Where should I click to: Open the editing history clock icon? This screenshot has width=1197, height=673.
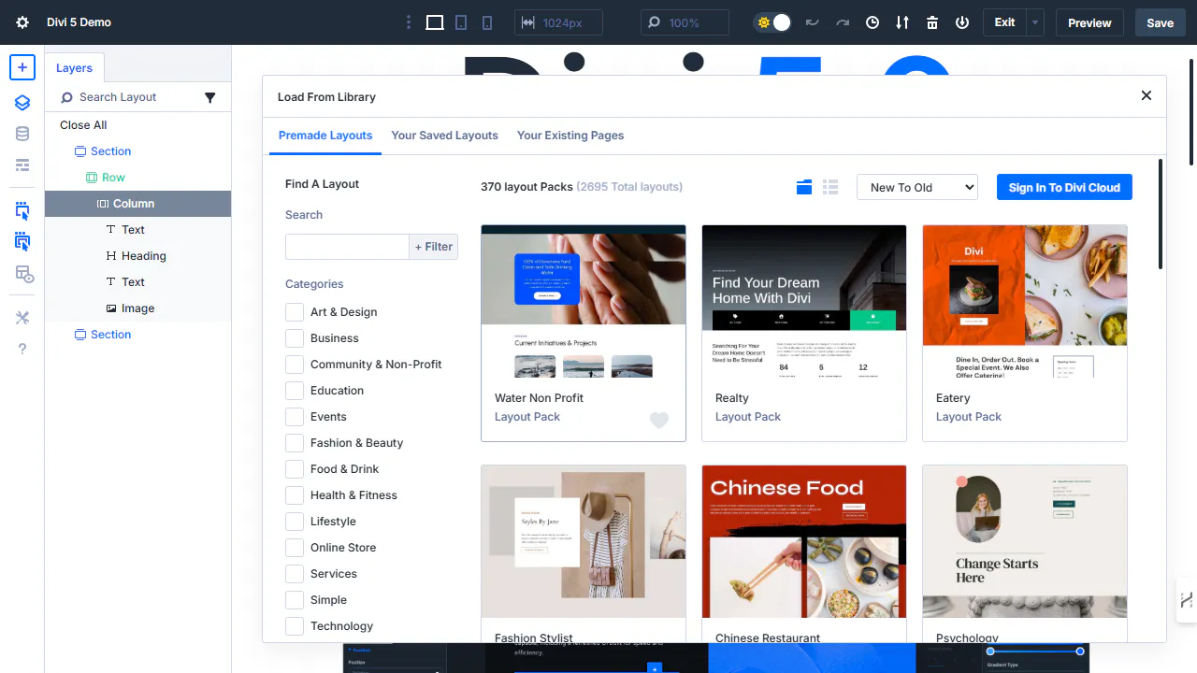[873, 22]
